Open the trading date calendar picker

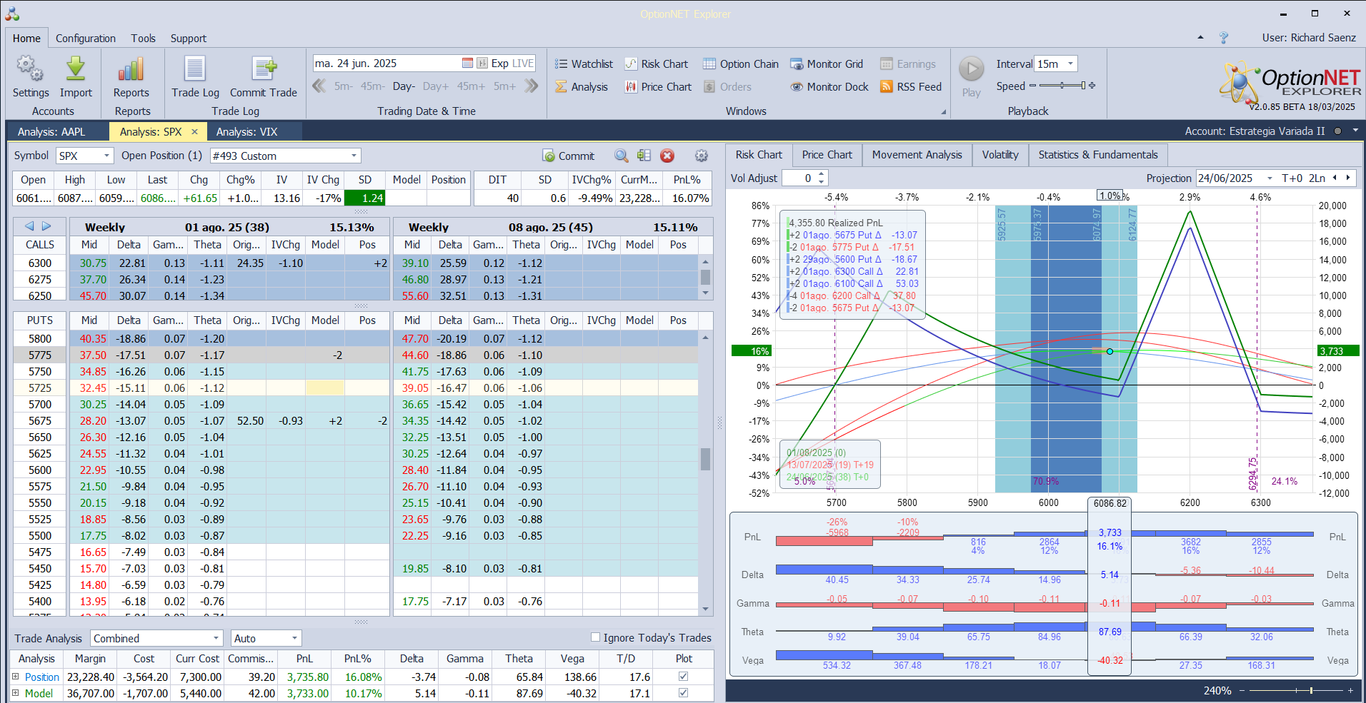click(467, 63)
